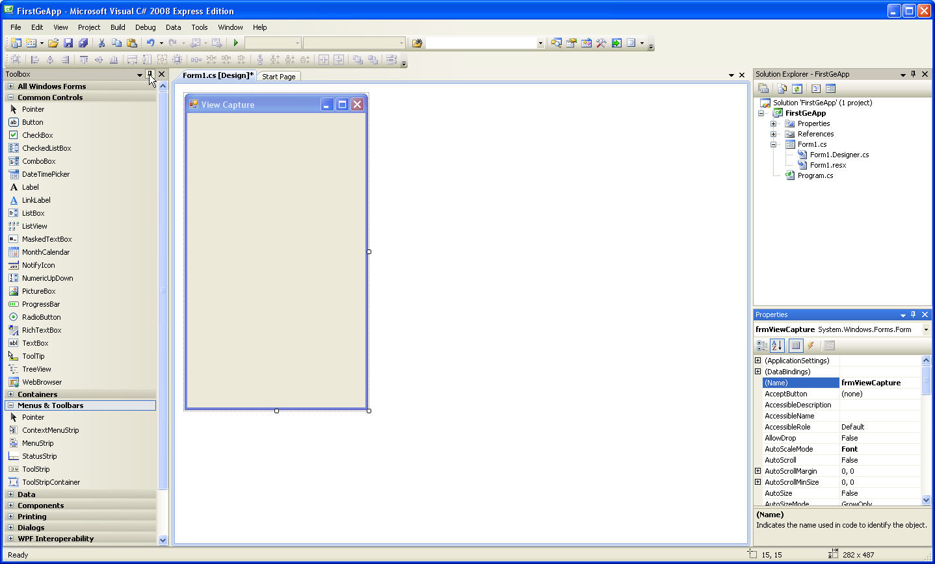Click the Paste toolbar icon
Viewport: 935px width, 564px height.
[132, 43]
